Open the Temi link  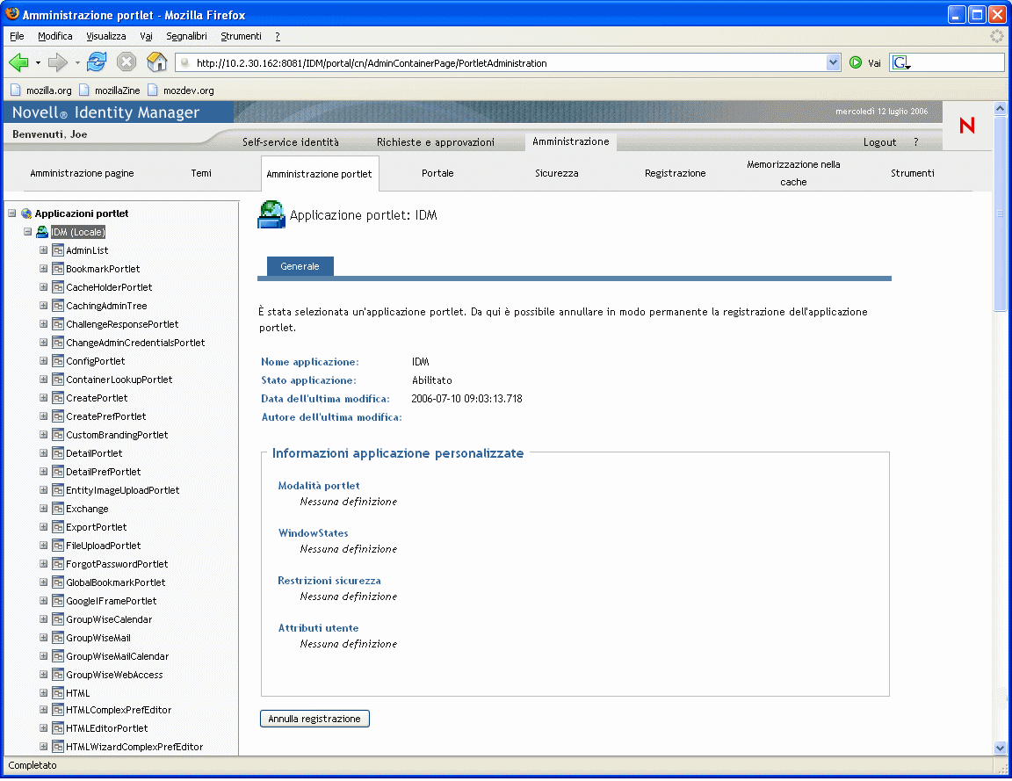200,173
